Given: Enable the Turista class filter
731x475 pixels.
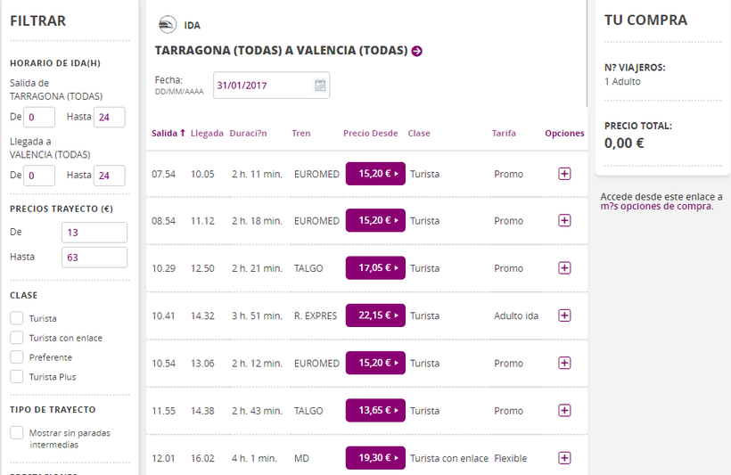Looking at the screenshot, I should pyautogui.click(x=17, y=318).
